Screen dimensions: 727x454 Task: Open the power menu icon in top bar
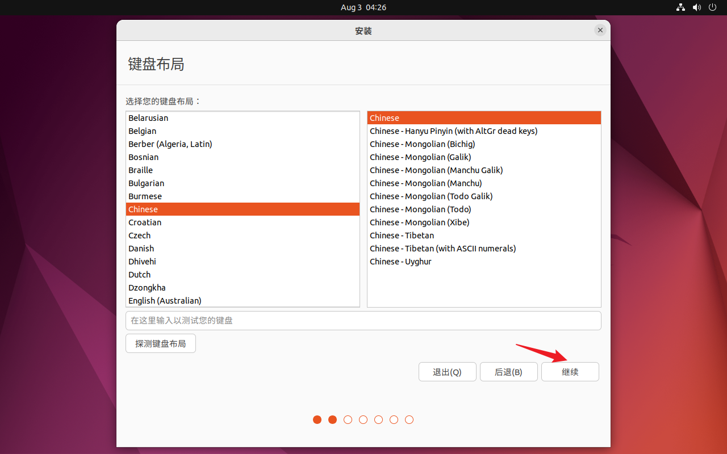(x=713, y=7)
